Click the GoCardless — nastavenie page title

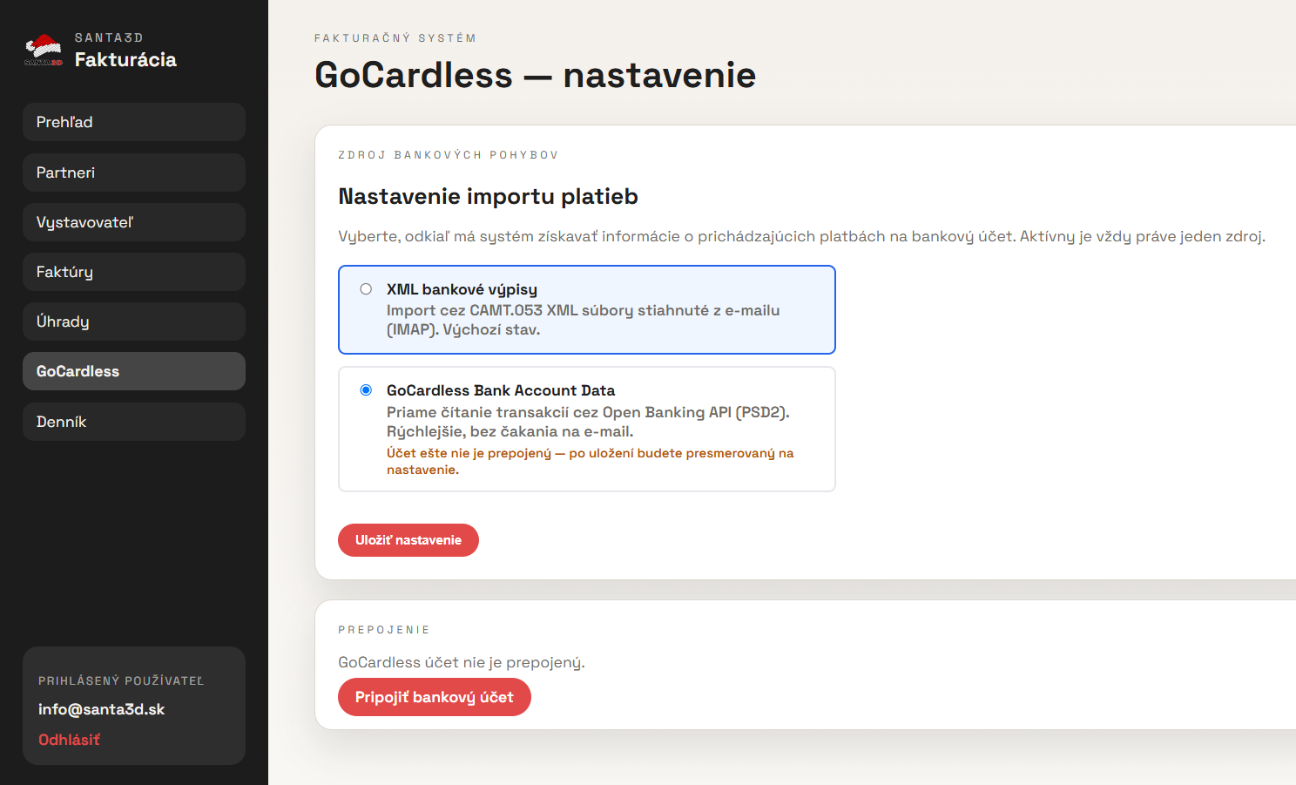535,75
